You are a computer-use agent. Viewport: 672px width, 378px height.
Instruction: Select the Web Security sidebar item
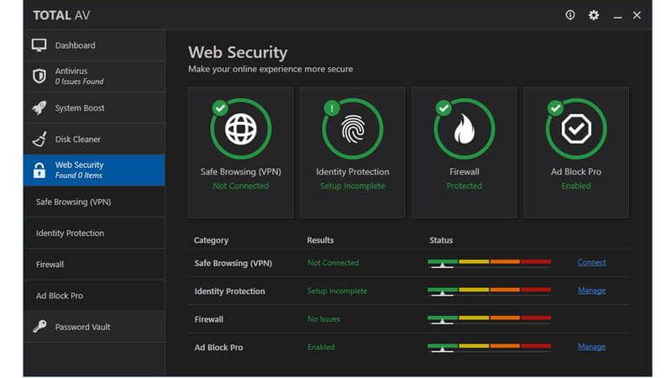coord(95,171)
